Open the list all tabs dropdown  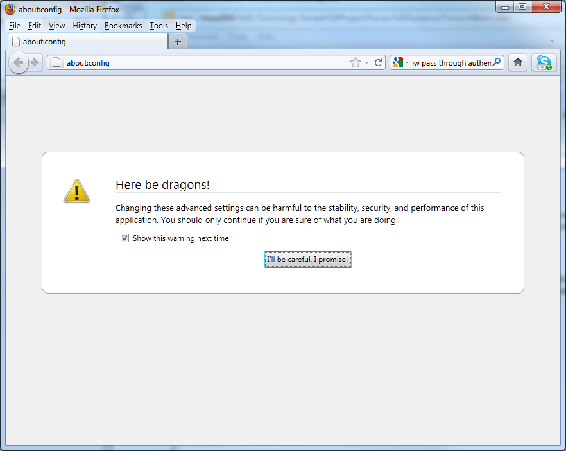coord(553,40)
